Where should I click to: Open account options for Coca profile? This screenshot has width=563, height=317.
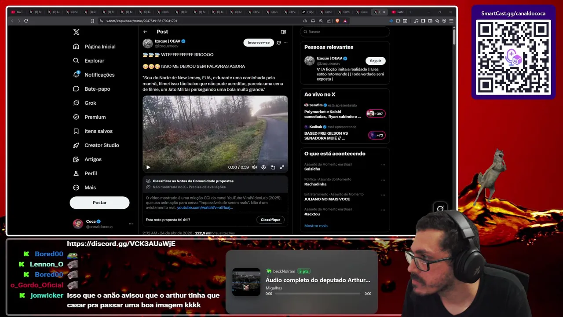click(131, 224)
